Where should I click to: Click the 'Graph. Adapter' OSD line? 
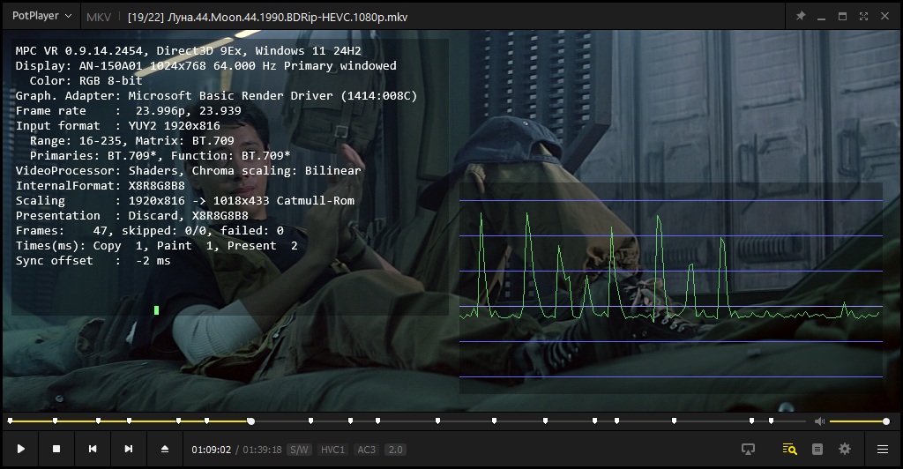point(216,95)
